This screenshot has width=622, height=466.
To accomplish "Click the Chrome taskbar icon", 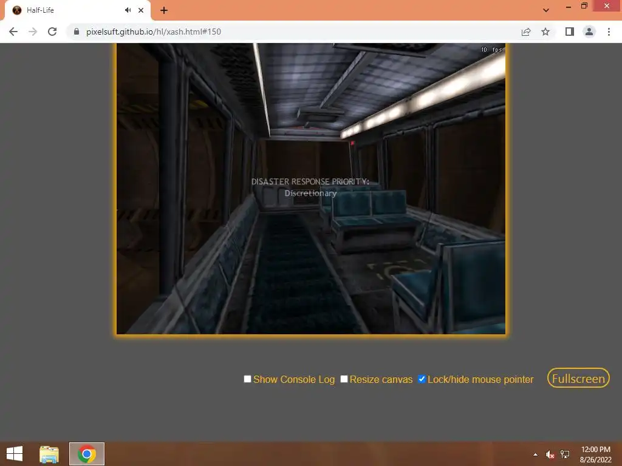I will [x=87, y=454].
